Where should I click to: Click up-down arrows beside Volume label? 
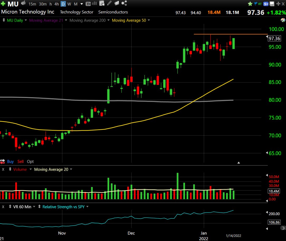[x=10, y=169]
